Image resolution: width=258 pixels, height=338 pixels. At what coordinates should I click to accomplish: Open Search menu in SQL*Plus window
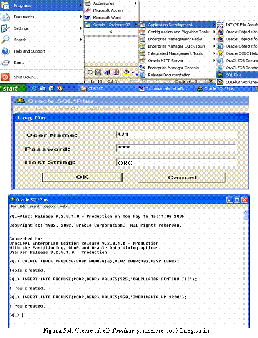[35, 206]
